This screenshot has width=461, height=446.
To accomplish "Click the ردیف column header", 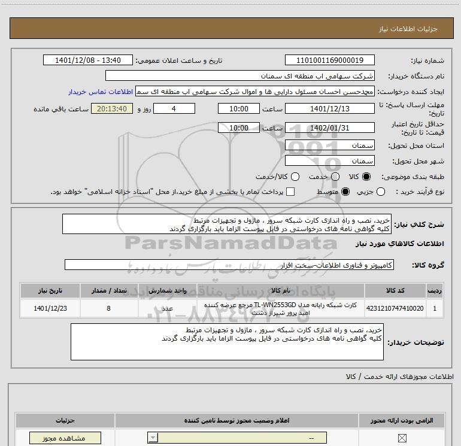I will tap(435, 290).
